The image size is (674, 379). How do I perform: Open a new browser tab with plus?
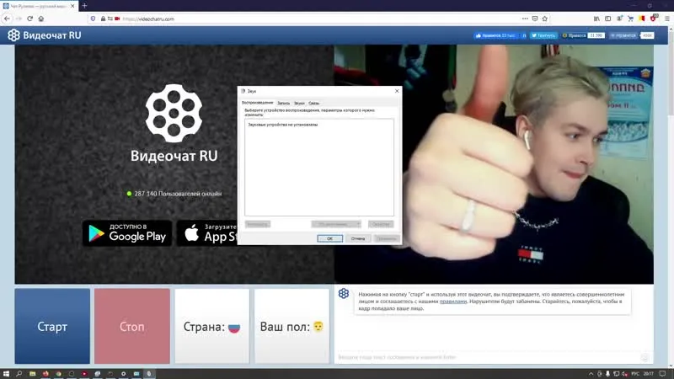[x=84, y=6]
